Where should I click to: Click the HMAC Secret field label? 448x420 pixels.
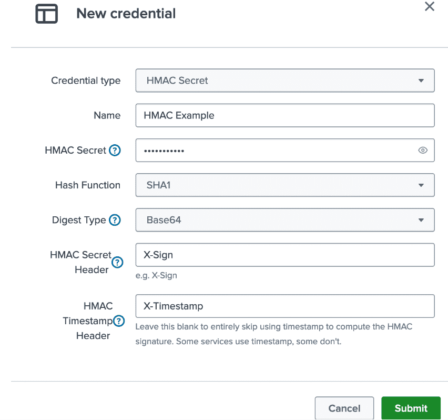click(x=75, y=150)
